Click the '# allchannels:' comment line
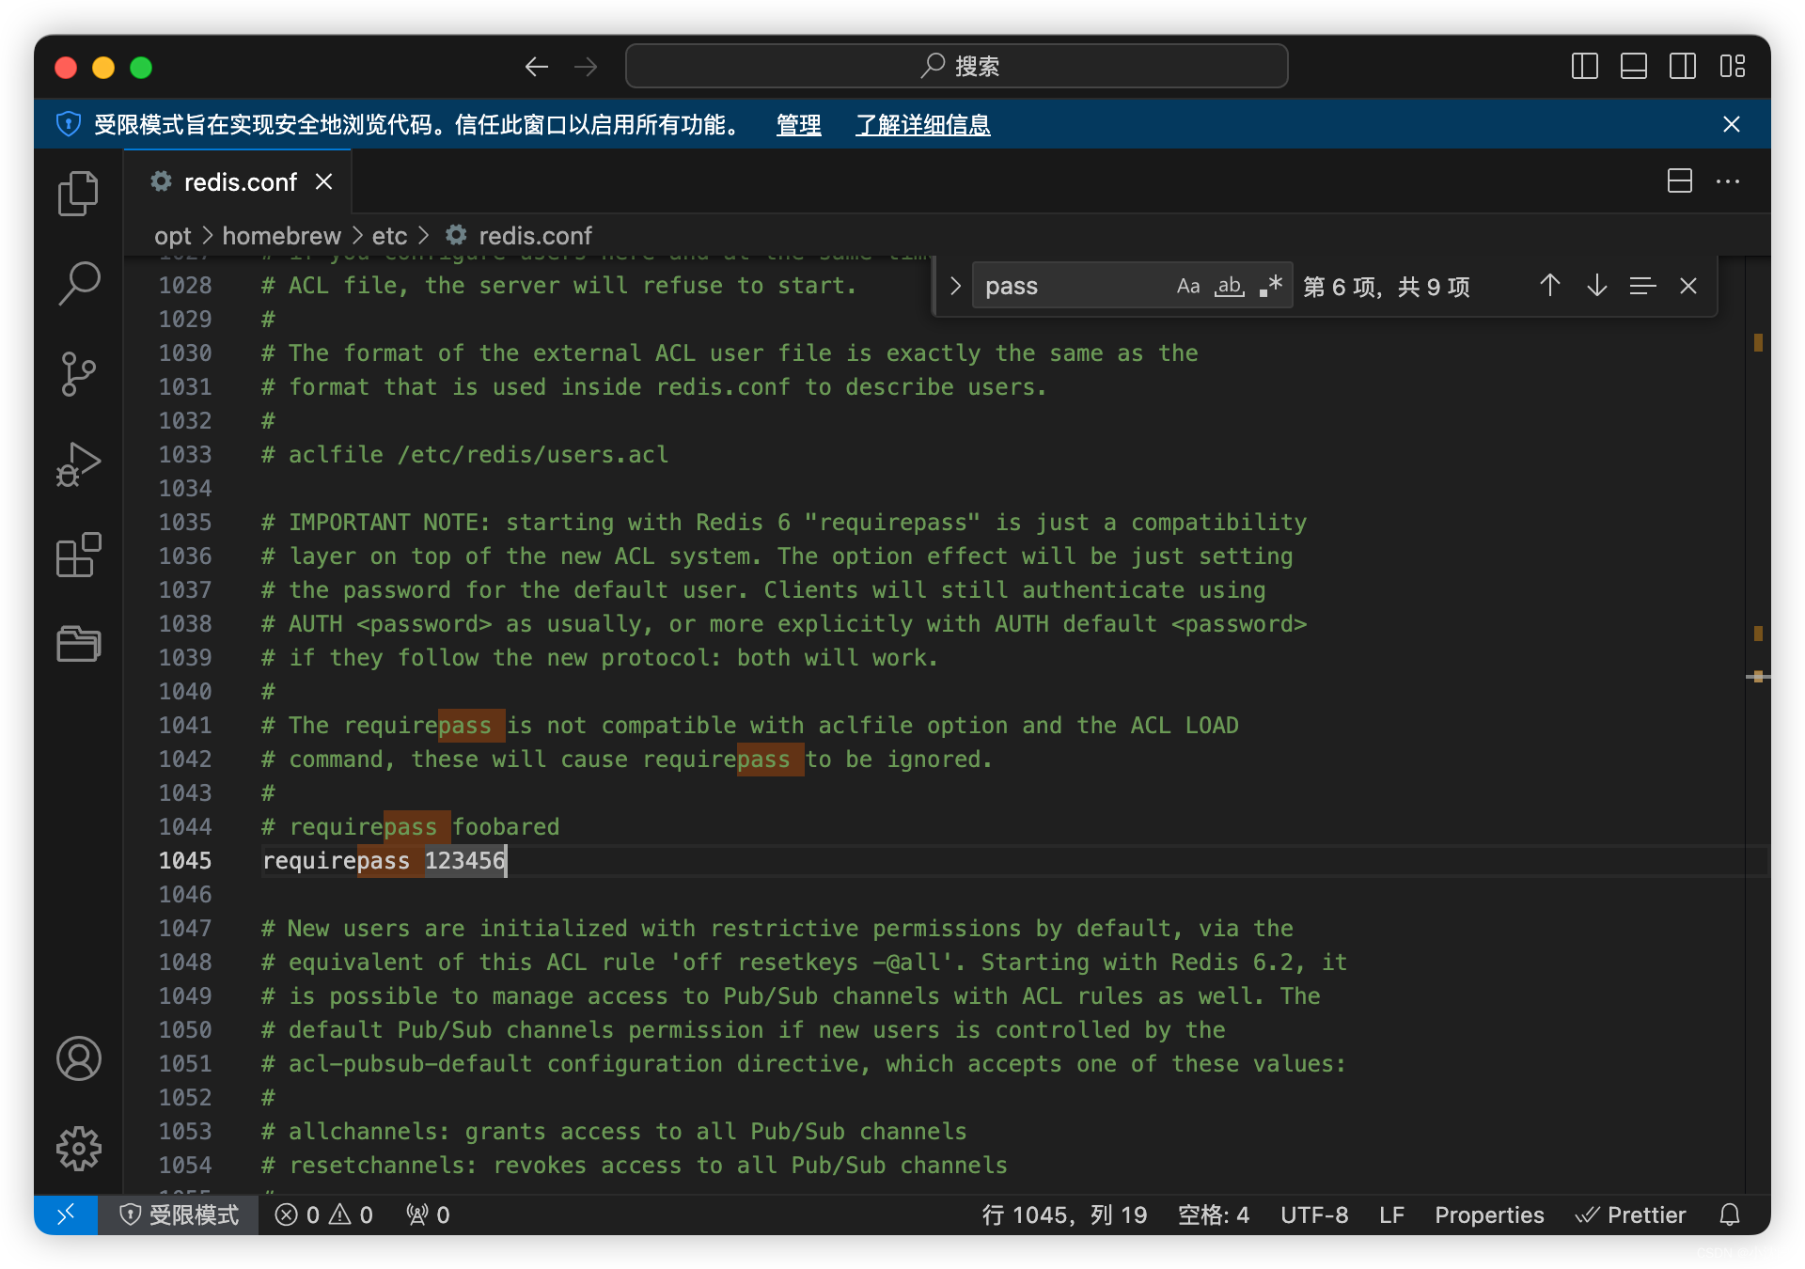This screenshot has width=1805, height=1269. click(x=614, y=1131)
